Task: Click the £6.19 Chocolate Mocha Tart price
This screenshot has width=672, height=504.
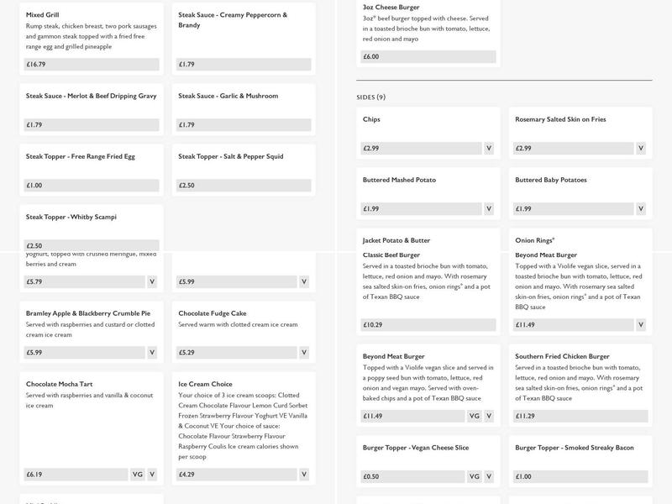Action: click(76, 475)
